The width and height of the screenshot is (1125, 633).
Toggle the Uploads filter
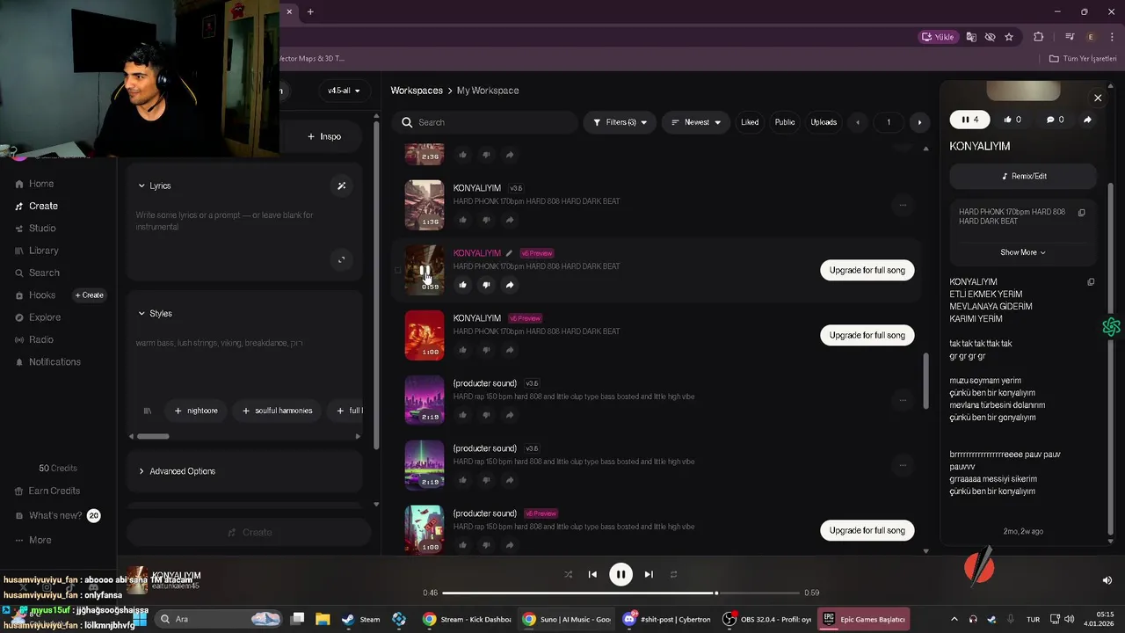(x=824, y=122)
